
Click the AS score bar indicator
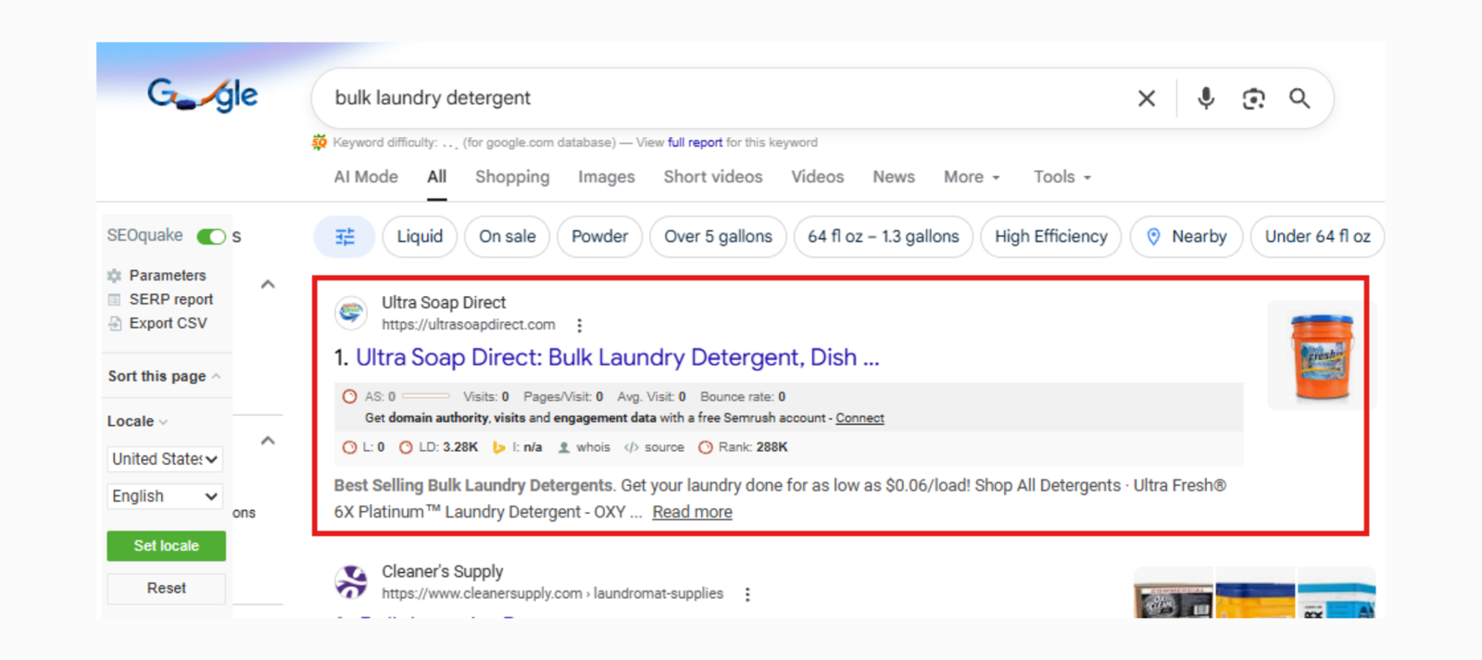(x=425, y=396)
